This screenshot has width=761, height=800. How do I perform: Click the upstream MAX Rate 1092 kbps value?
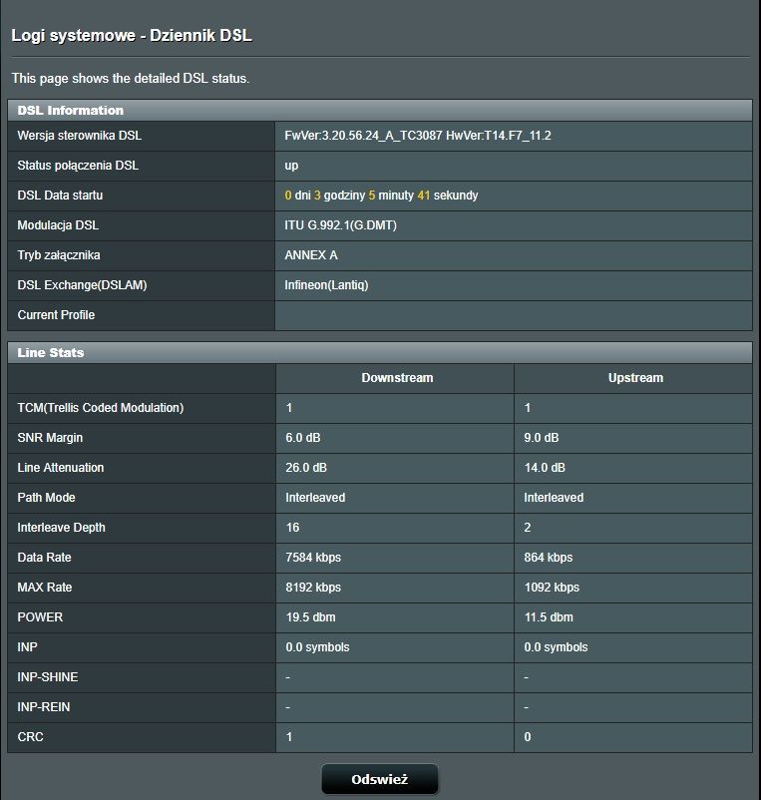[x=552, y=588]
